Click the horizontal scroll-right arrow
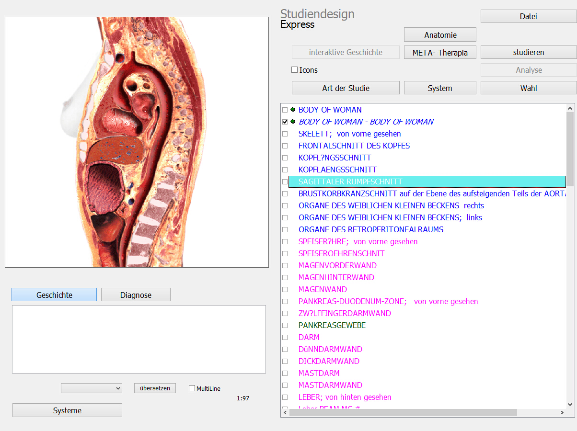This screenshot has height=431, width=577. pyautogui.click(x=562, y=412)
